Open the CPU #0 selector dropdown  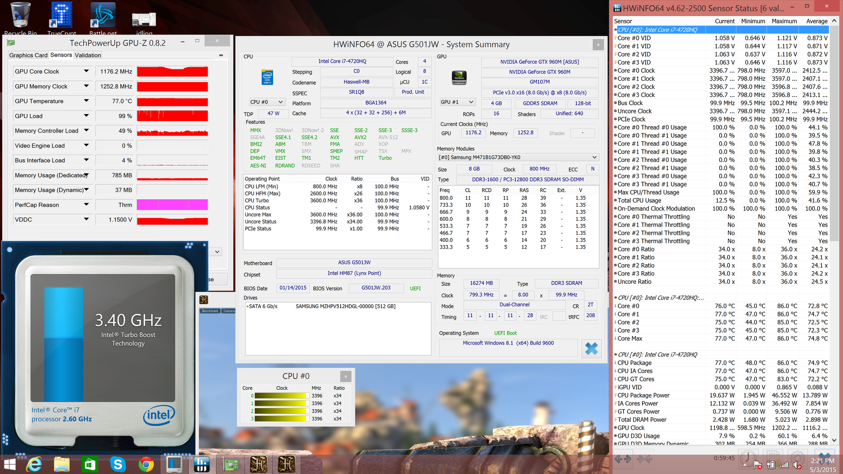click(267, 102)
